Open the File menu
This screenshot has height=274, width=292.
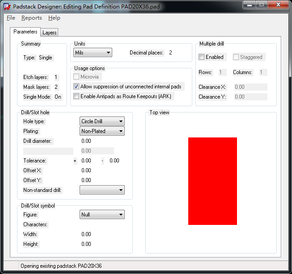pyautogui.click(x=11, y=18)
